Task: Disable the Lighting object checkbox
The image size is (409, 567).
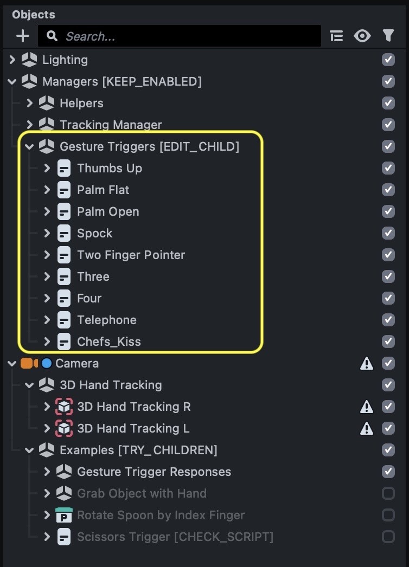Action: click(x=388, y=60)
